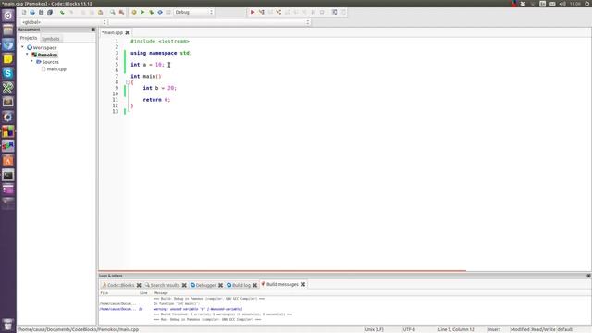Select the Pamokos project item

click(x=47, y=55)
